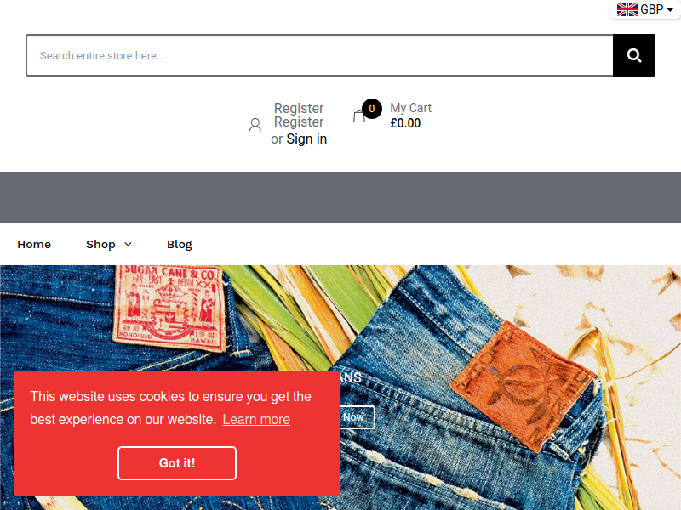Click the Sign in link
The image size is (681, 510).
pyautogui.click(x=306, y=139)
